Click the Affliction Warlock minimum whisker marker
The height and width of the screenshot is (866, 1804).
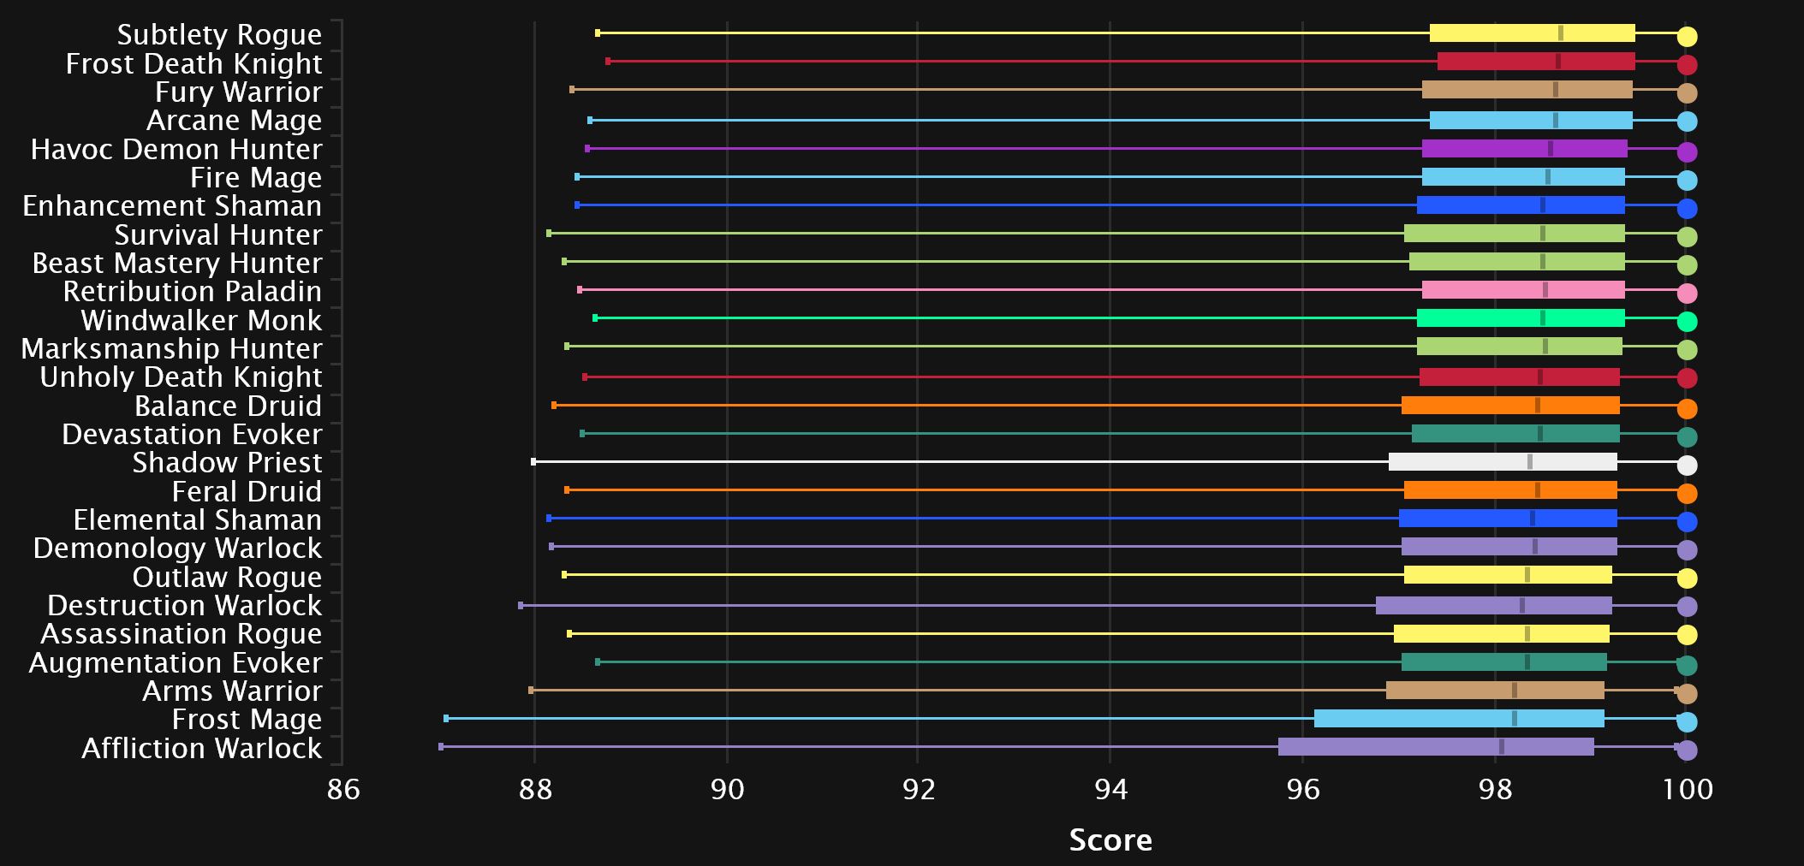(x=441, y=747)
